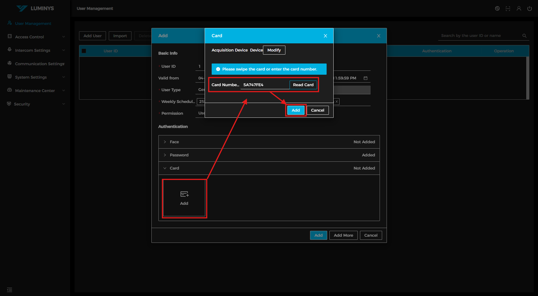This screenshot has height=296, width=538.
Task: Click the power logout icon
Action: pyautogui.click(x=529, y=9)
